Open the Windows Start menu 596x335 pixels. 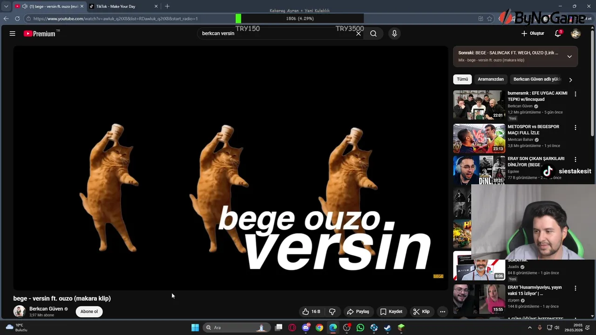pos(195,328)
